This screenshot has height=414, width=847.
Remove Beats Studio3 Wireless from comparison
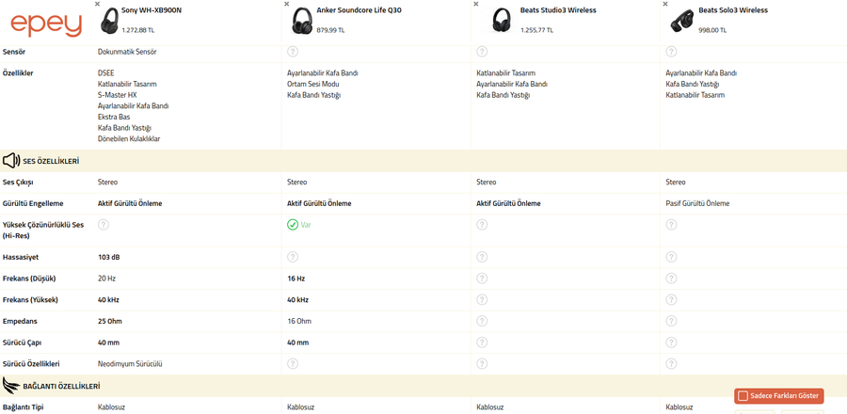click(476, 3)
